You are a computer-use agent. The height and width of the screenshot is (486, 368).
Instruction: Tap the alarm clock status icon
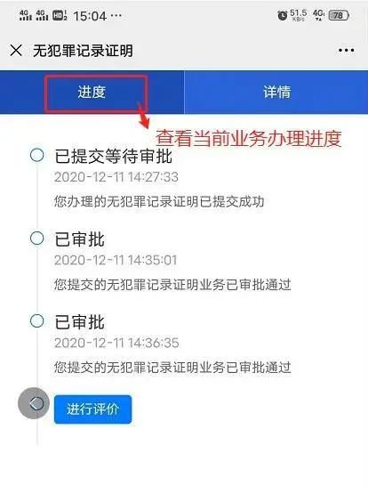pyautogui.click(x=282, y=15)
